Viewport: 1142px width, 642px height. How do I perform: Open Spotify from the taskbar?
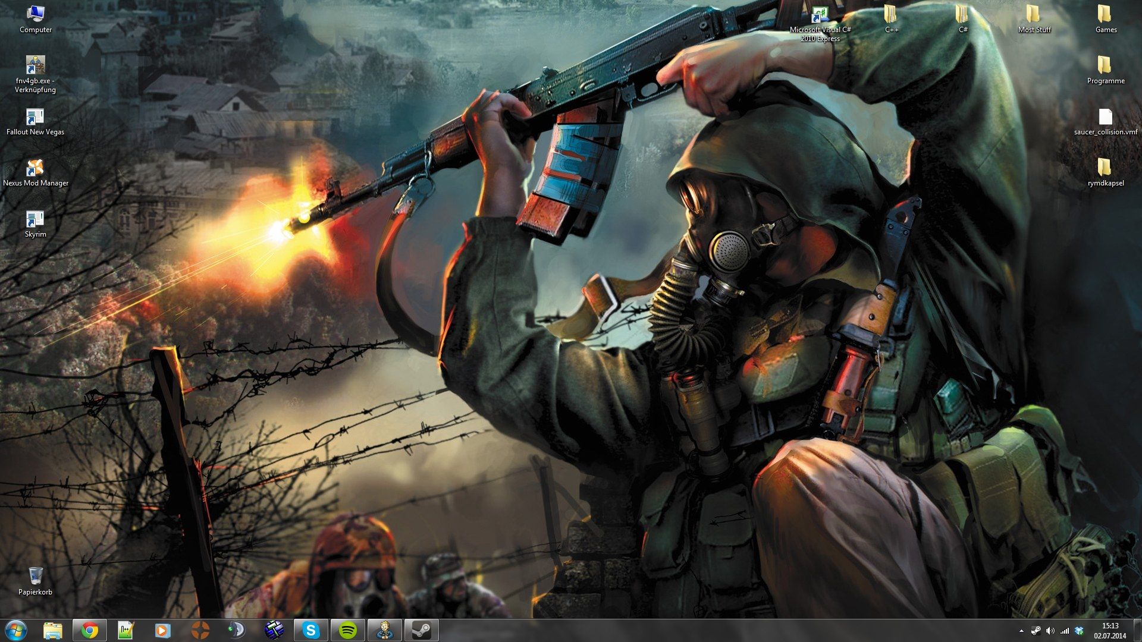(347, 630)
